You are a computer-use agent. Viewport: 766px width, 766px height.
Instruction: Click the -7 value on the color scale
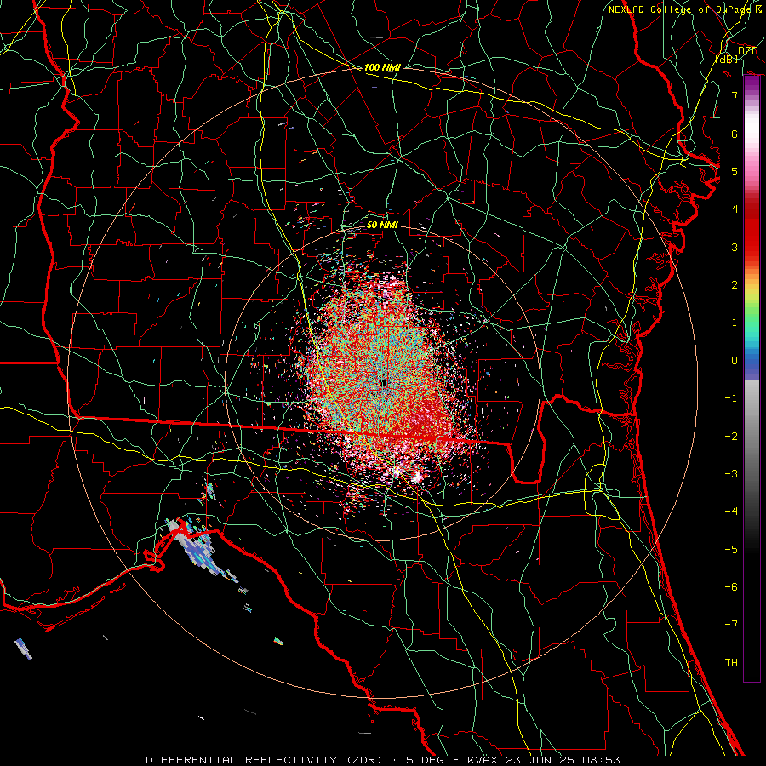731,625
